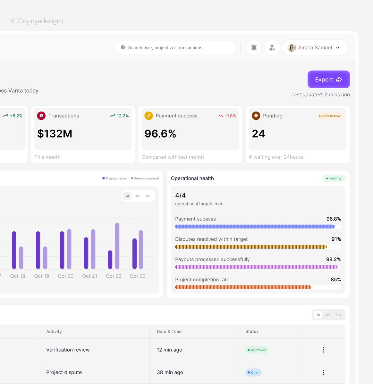This screenshot has height=384, width=373.
Task: Select the 30d range on the projects chart
Action: tap(137, 196)
